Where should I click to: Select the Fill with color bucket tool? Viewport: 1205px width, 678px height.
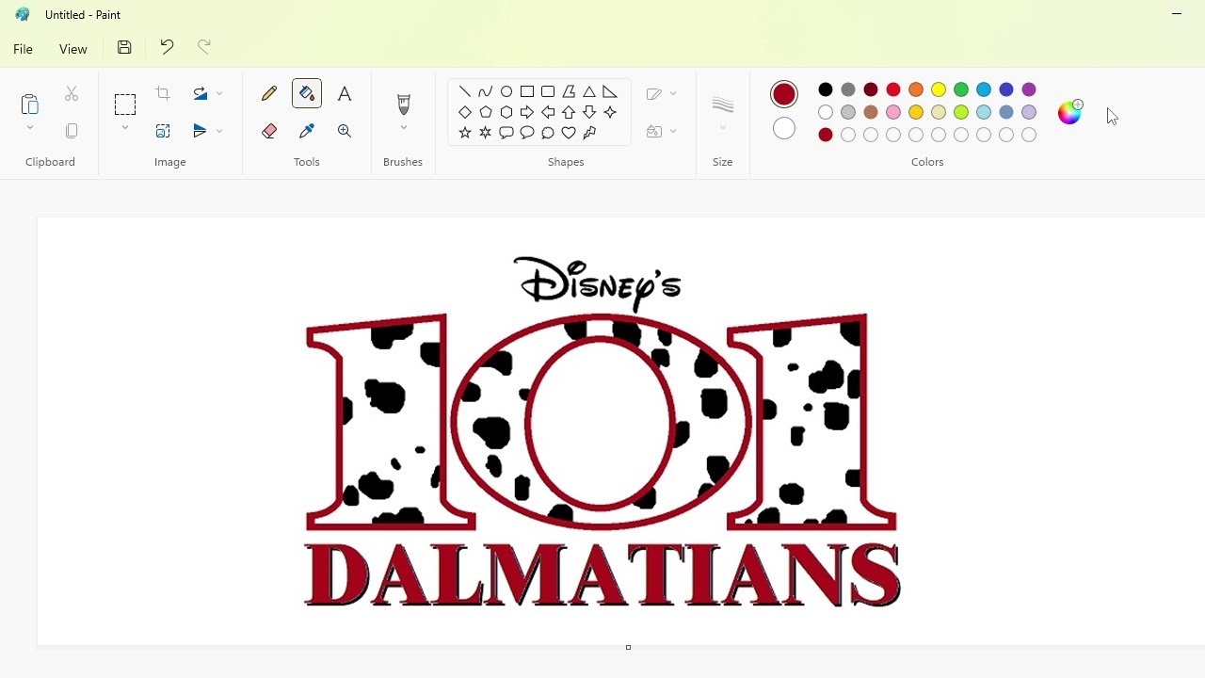tap(307, 93)
